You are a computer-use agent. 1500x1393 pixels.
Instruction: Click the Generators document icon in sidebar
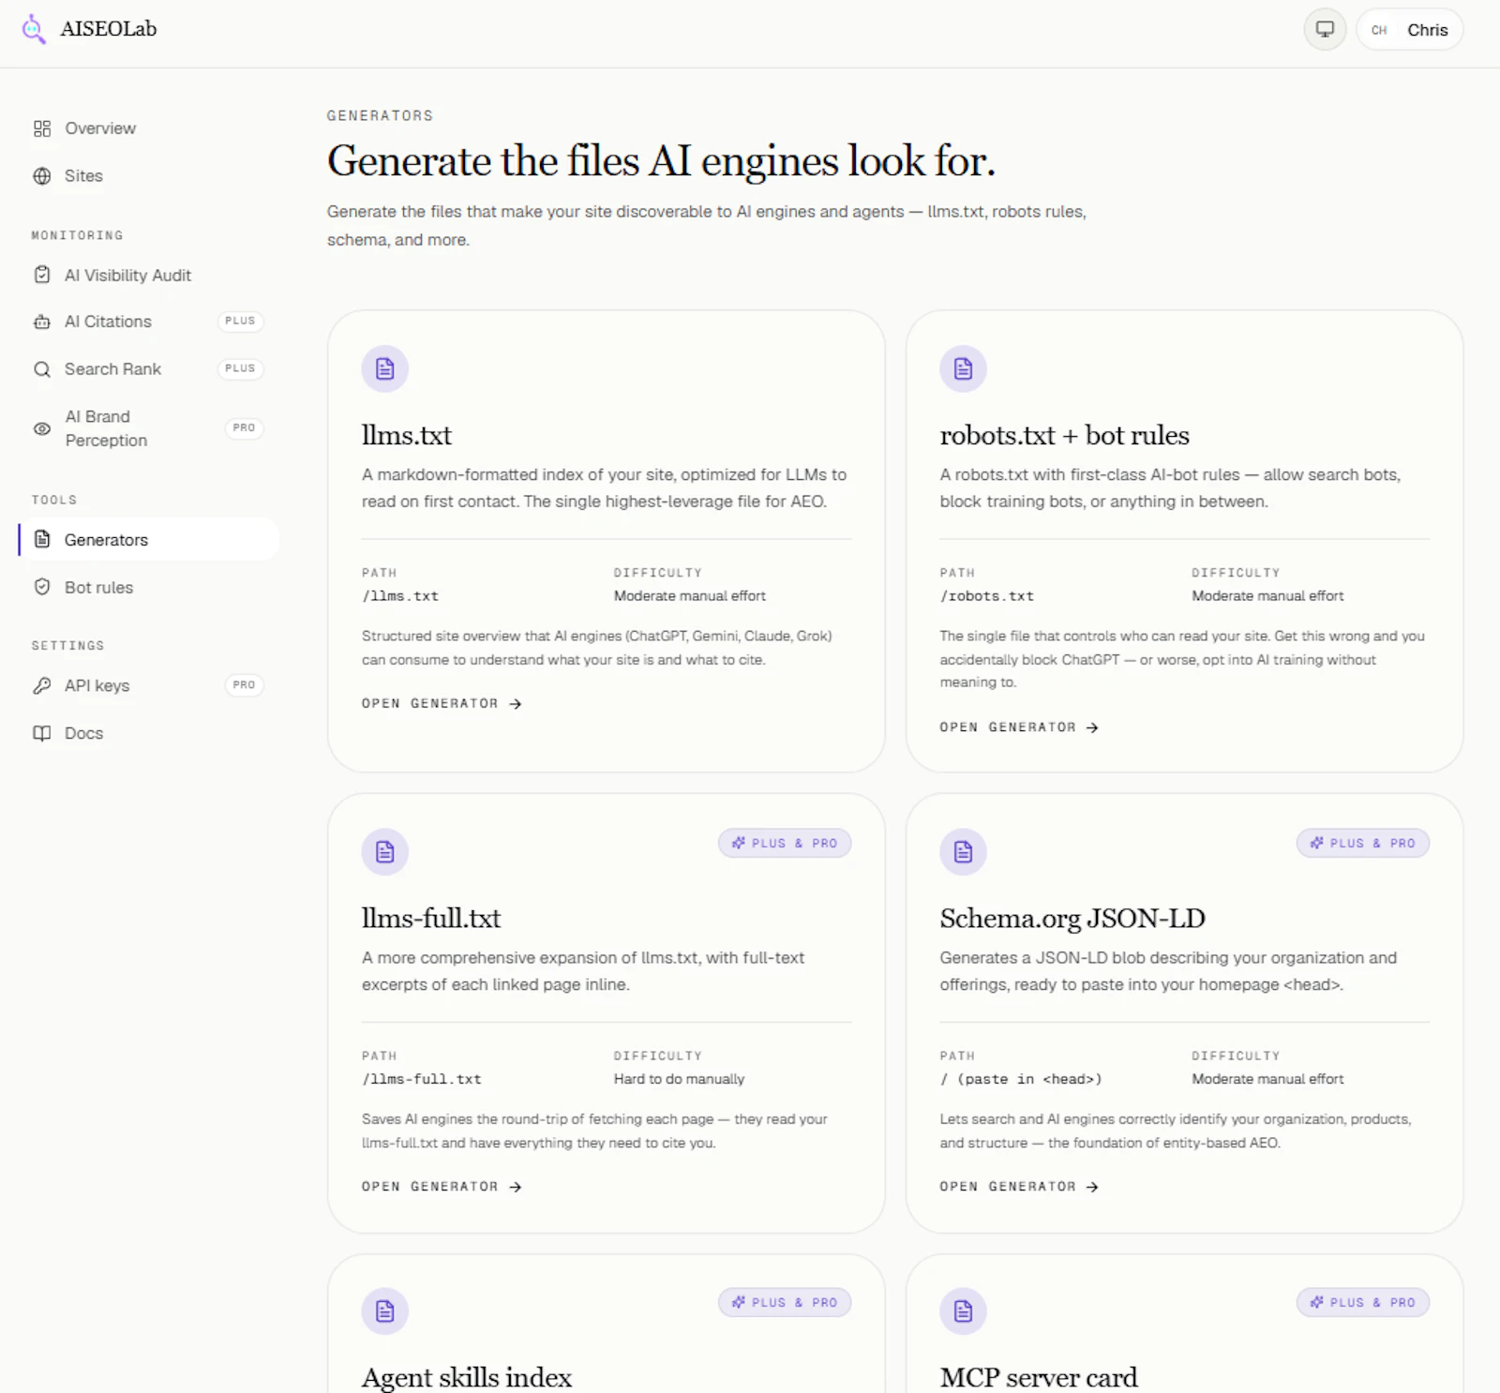42,539
